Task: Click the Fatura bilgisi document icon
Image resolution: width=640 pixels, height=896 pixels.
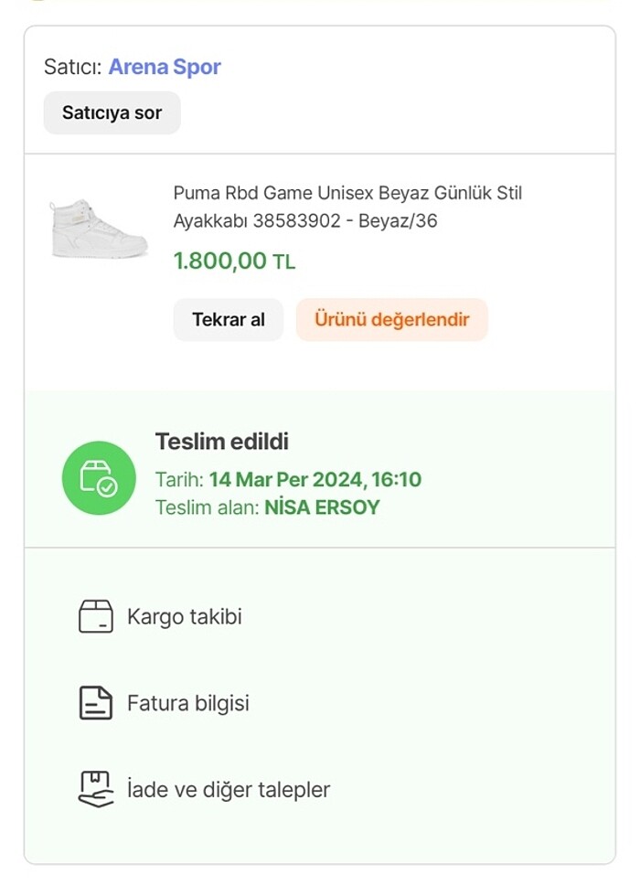Action: coord(96,703)
